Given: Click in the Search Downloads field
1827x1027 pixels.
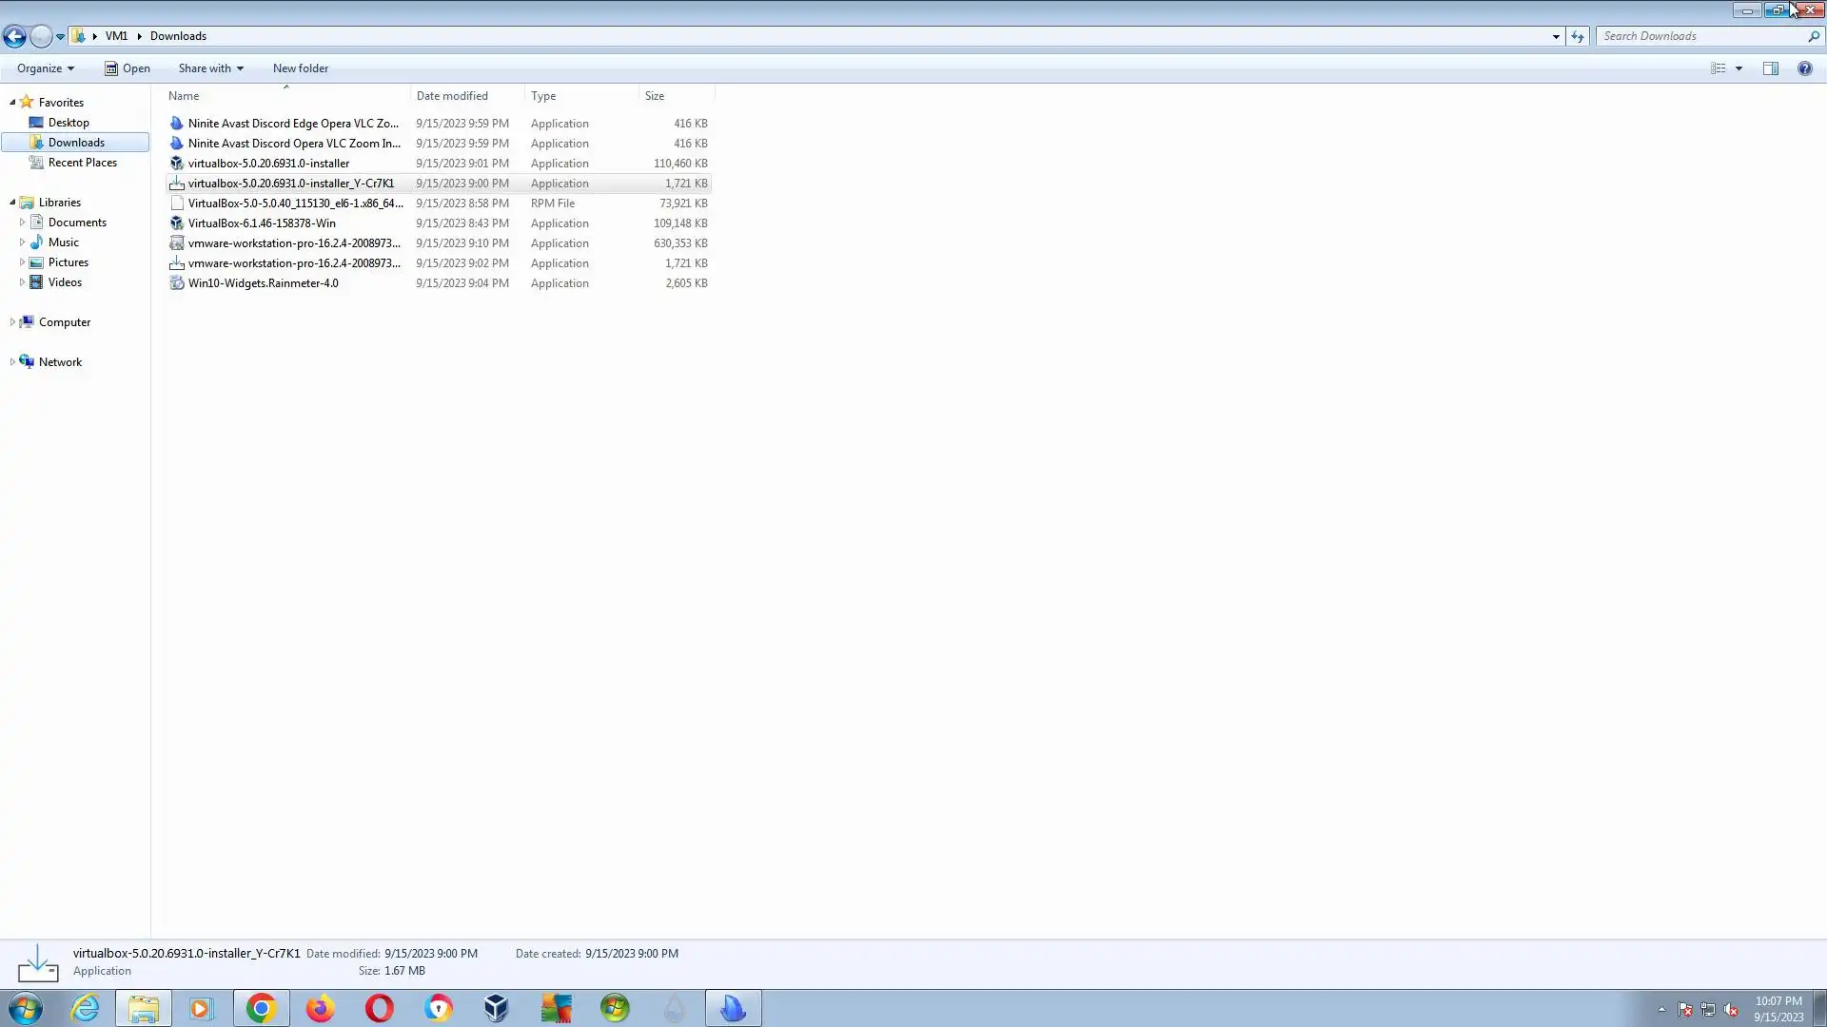Looking at the screenshot, I should point(1699,36).
